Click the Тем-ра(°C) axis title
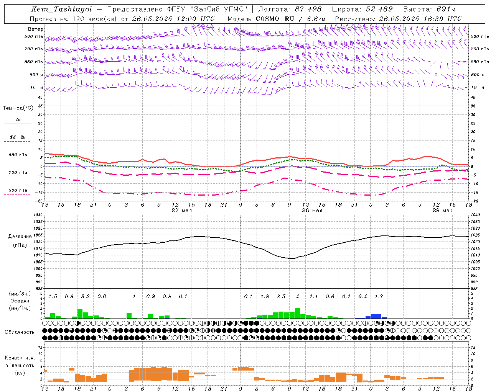The height and width of the screenshot is (392, 491). pyautogui.click(x=18, y=108)
